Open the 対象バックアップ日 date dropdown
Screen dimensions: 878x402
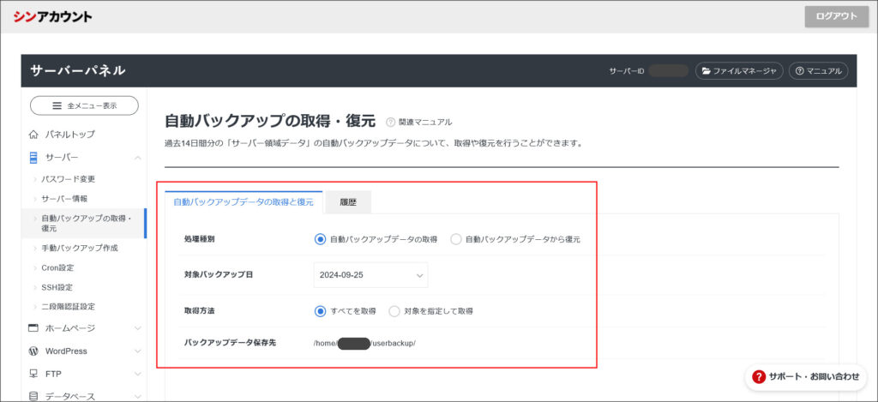[x=370, y=275]
